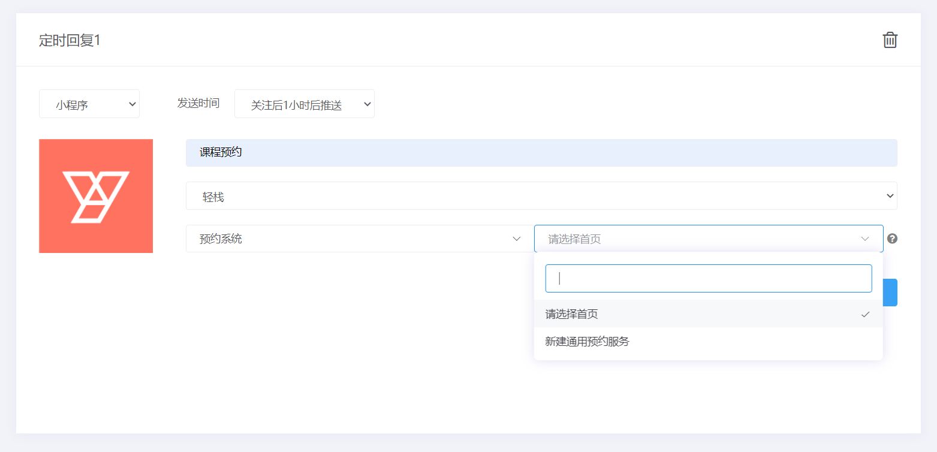This screenshot has height=452, width=937.
Task: Click the 课程预约 title field
Action: (x=541, y=153)
